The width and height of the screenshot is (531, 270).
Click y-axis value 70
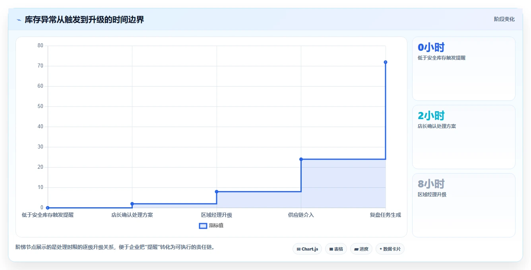[x=41, y=66]
